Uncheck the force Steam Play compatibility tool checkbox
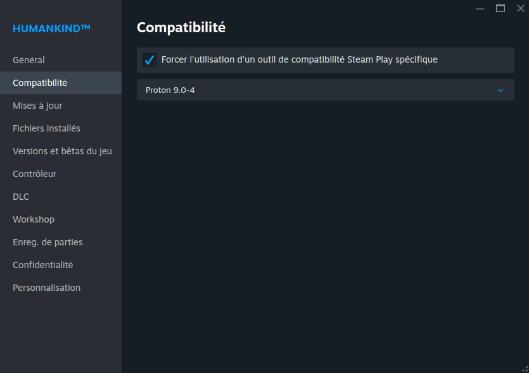Image resolution: width=529 pixels, height=373 pixels. click(149, 60)
